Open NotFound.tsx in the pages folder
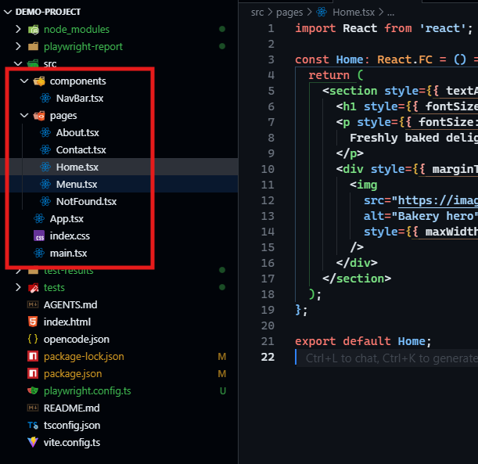 [87, 201]
